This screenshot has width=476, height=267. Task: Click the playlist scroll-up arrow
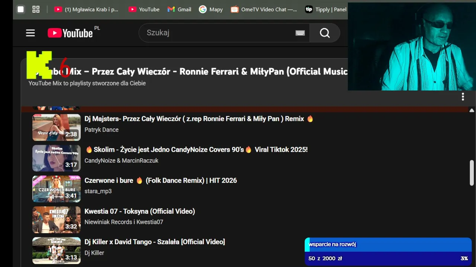[x=472, y=111]
